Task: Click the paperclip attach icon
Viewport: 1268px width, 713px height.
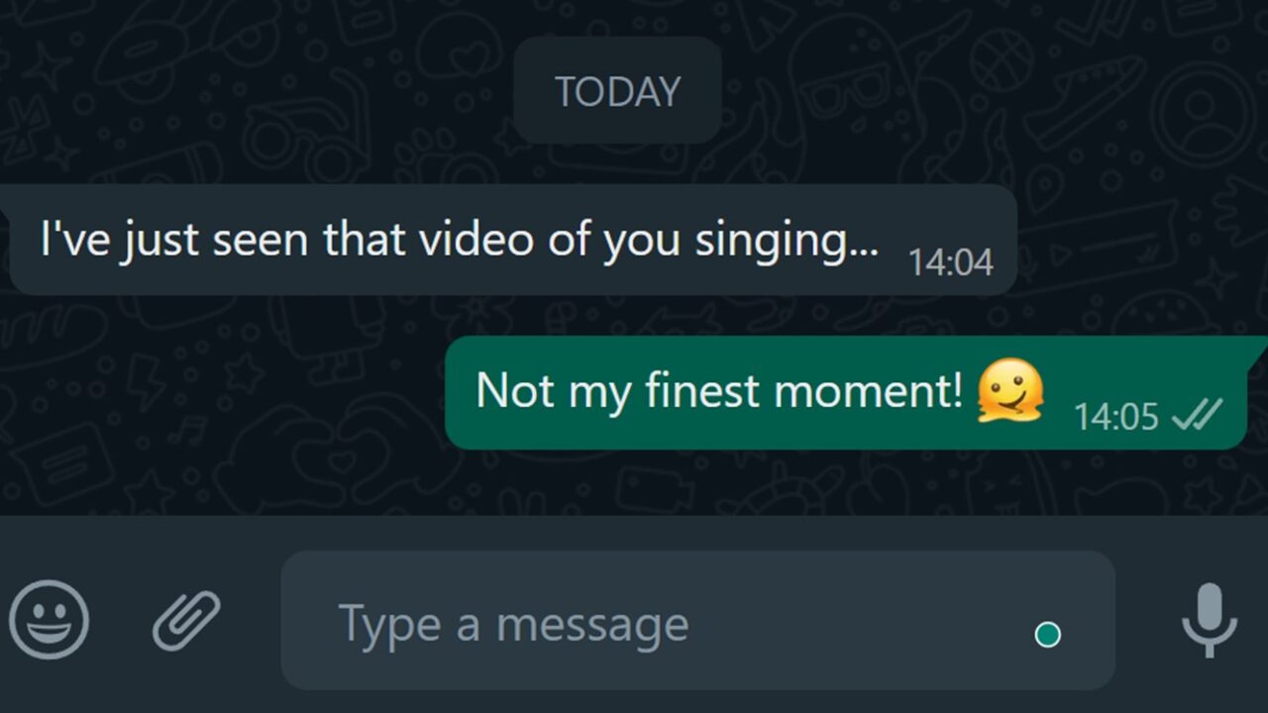Action: click(186, 621)
